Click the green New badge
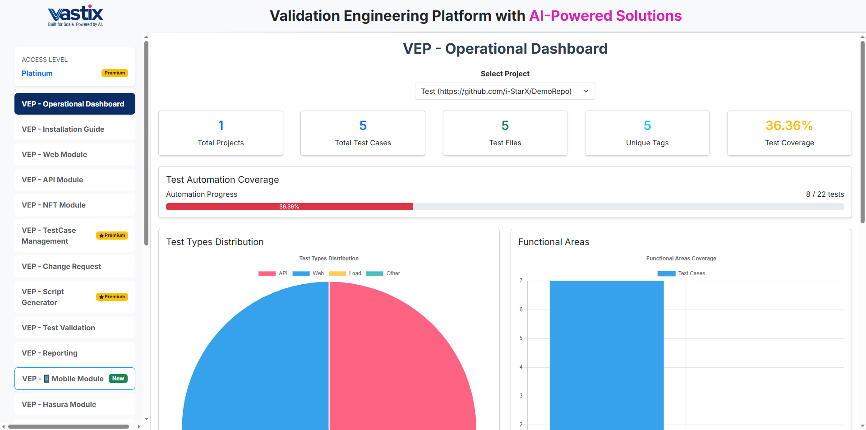The width and height of the screenshot is (866, 430). click(x=118, y=379)
